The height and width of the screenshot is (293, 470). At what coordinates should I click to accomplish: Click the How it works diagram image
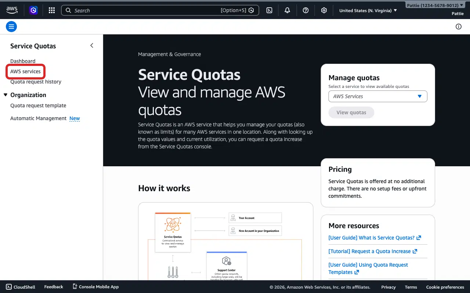(x=225, y=242)
